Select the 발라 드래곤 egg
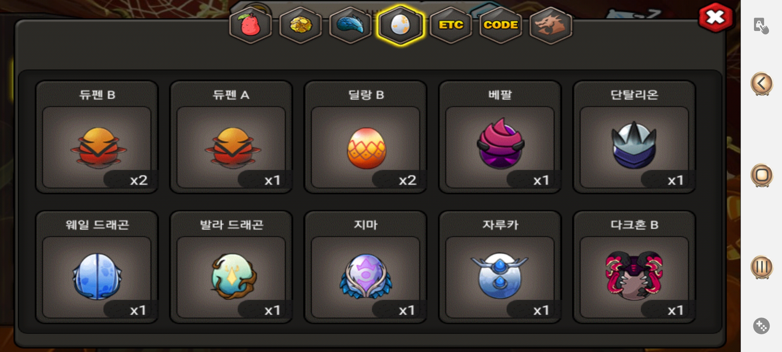The image size is (782, 352). click(x=231, y=267)
